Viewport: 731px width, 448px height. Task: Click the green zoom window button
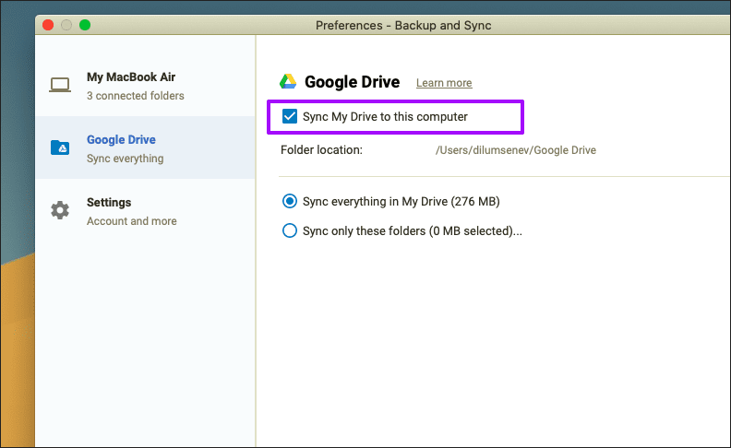point(85,25)
